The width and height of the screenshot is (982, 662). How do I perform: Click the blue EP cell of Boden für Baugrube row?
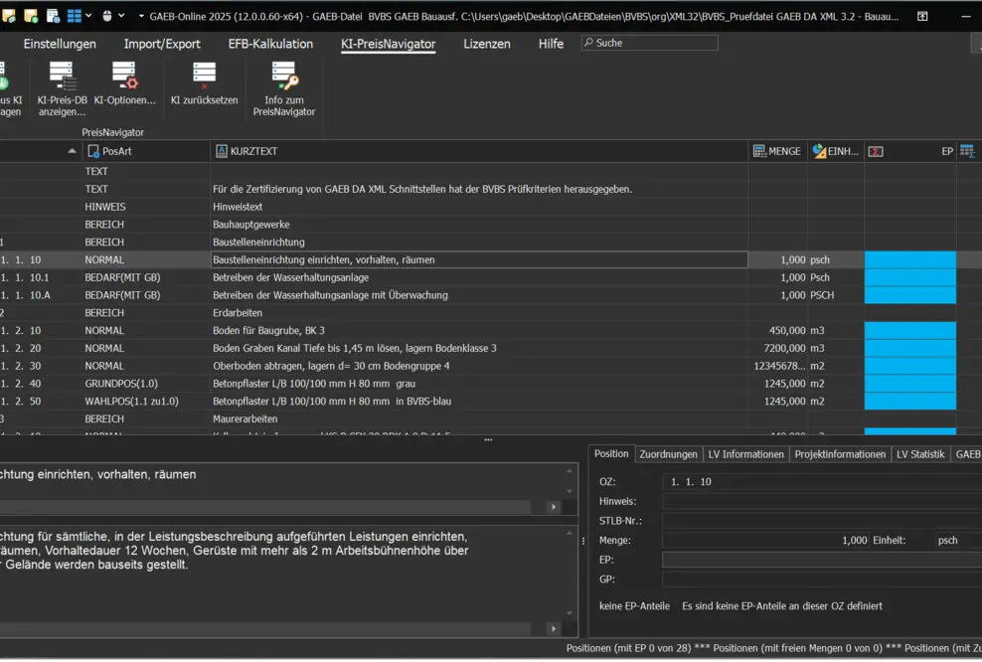tap(910, 330)
